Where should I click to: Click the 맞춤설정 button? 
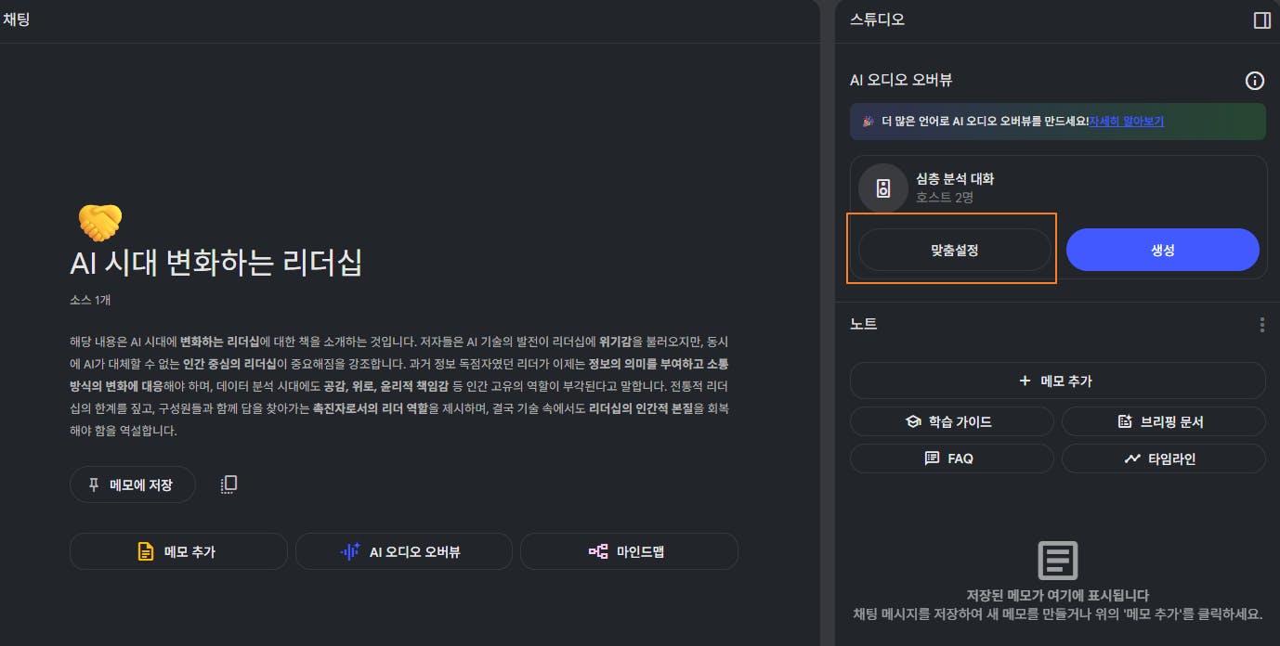tap(954, 251)
